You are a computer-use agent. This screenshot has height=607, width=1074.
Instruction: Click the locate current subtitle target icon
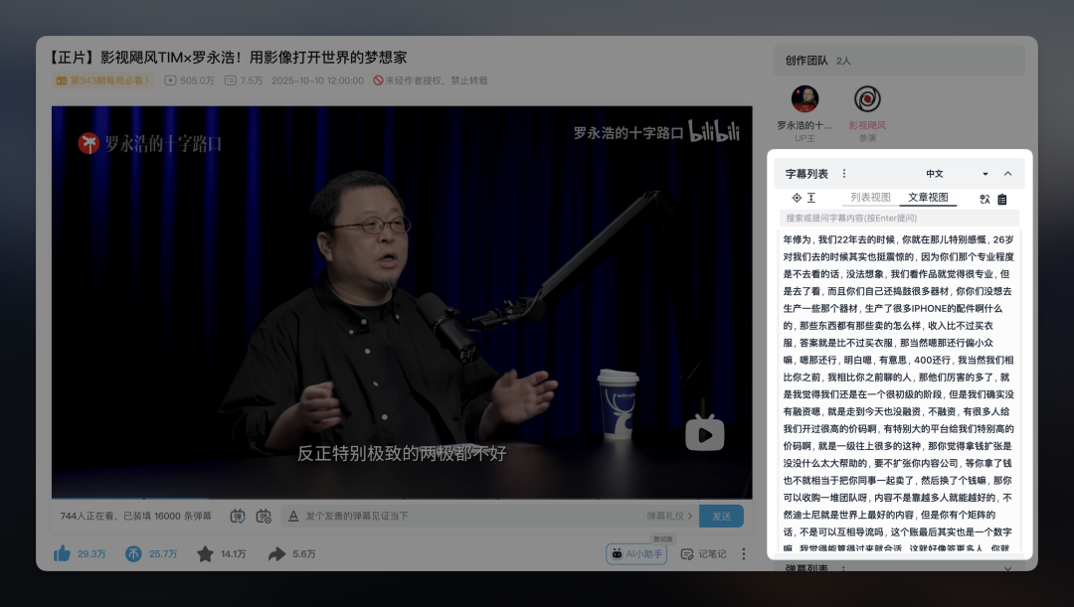tap(797, 198)
